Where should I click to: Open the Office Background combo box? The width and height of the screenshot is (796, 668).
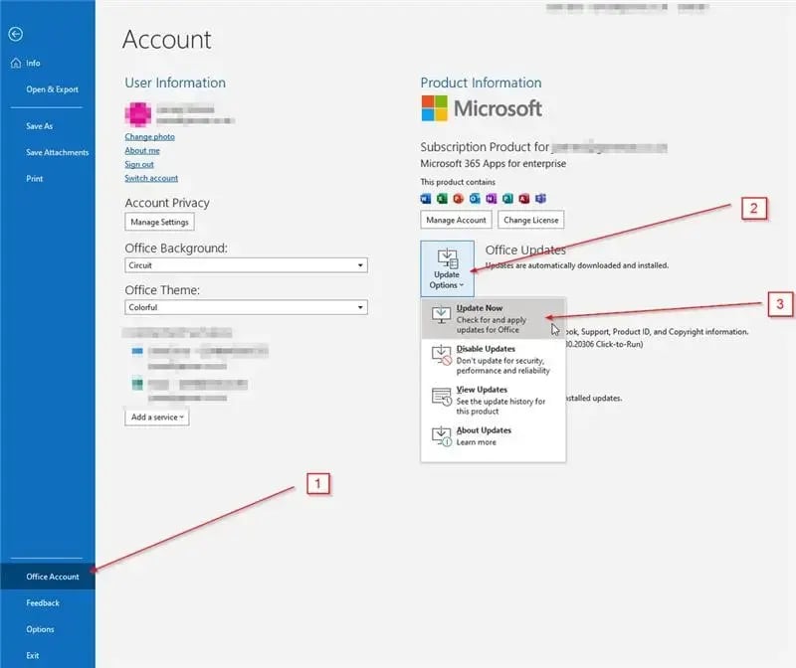tap(246, 265)
